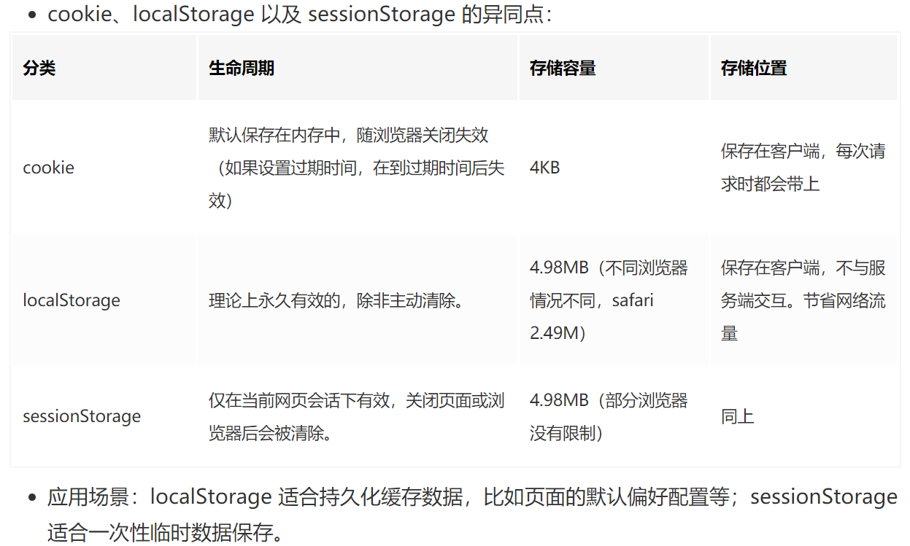The width and height of the screenshot is (910, 546).
Task: Click the 4KB storage capacity cell
Action: 545,168
